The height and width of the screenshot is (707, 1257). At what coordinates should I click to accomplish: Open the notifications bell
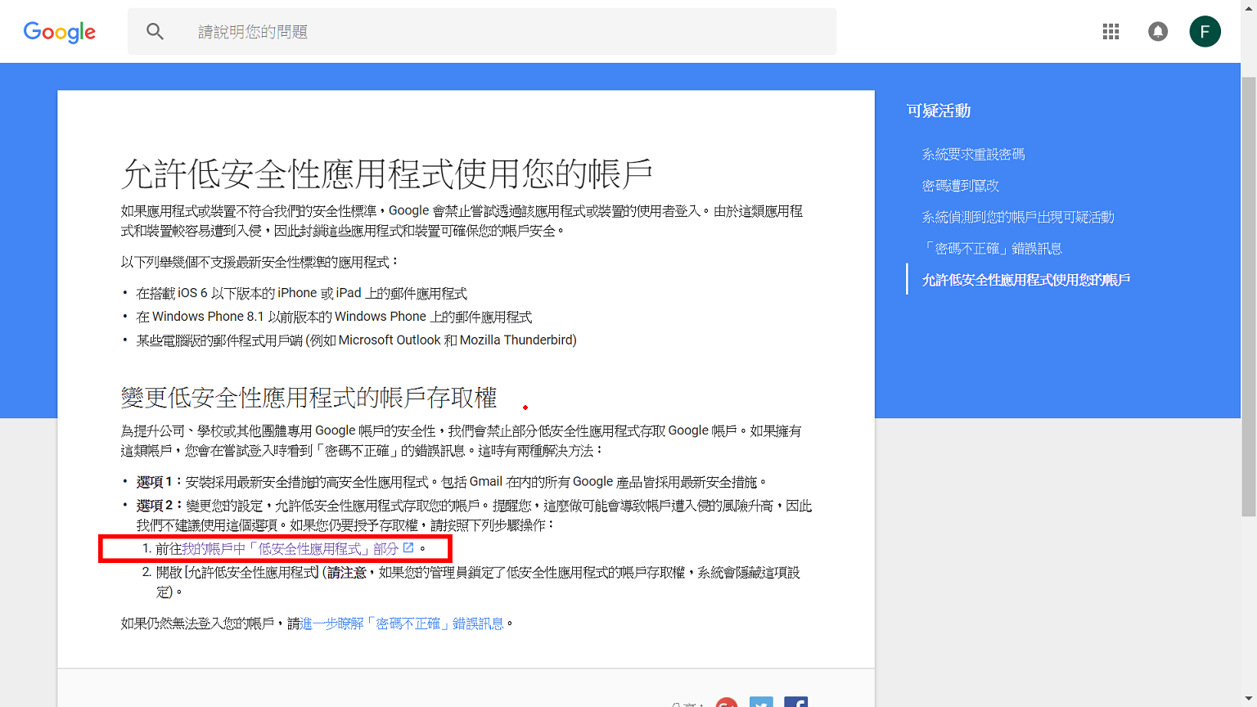pyautogui.click(x=1157, y=32)
